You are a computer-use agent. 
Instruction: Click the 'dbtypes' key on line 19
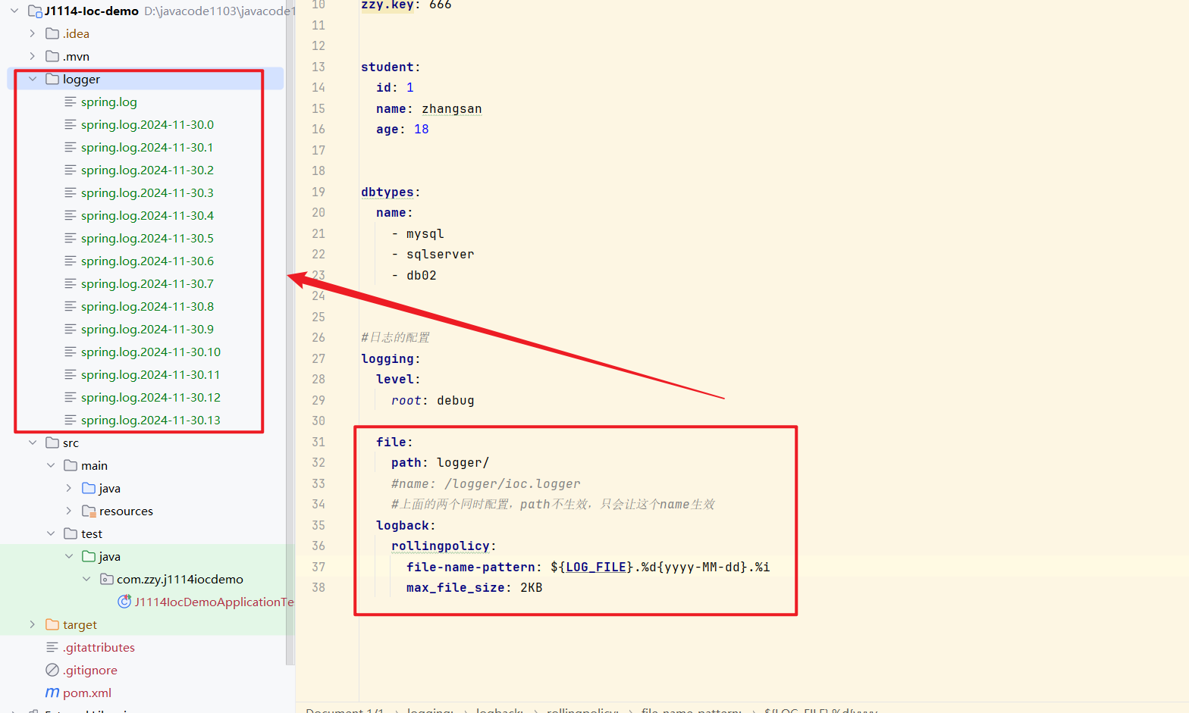tap(387, 192)
